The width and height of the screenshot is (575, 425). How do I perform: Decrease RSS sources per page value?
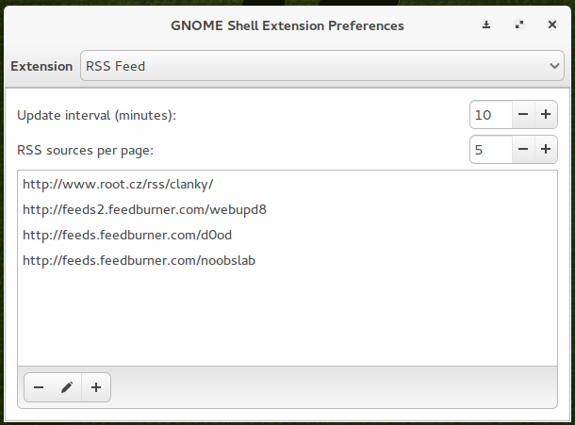pos(523,149)
